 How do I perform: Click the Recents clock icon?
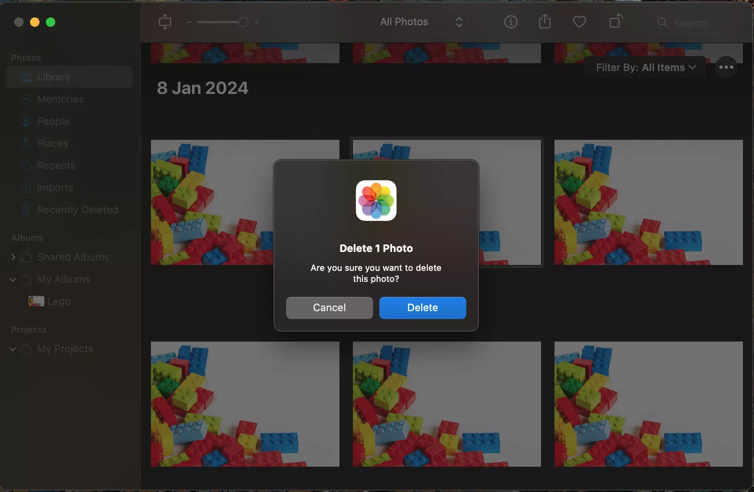point(26,165)
